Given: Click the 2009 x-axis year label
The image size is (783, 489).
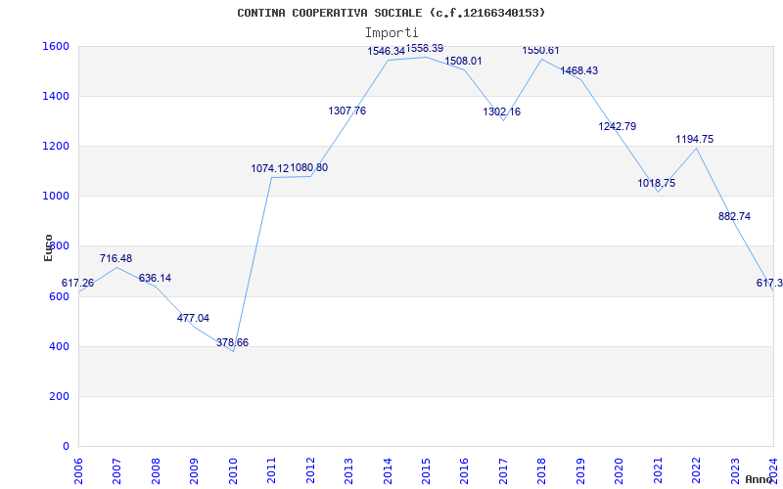Looking at the screenshot, I should (194, 471).
